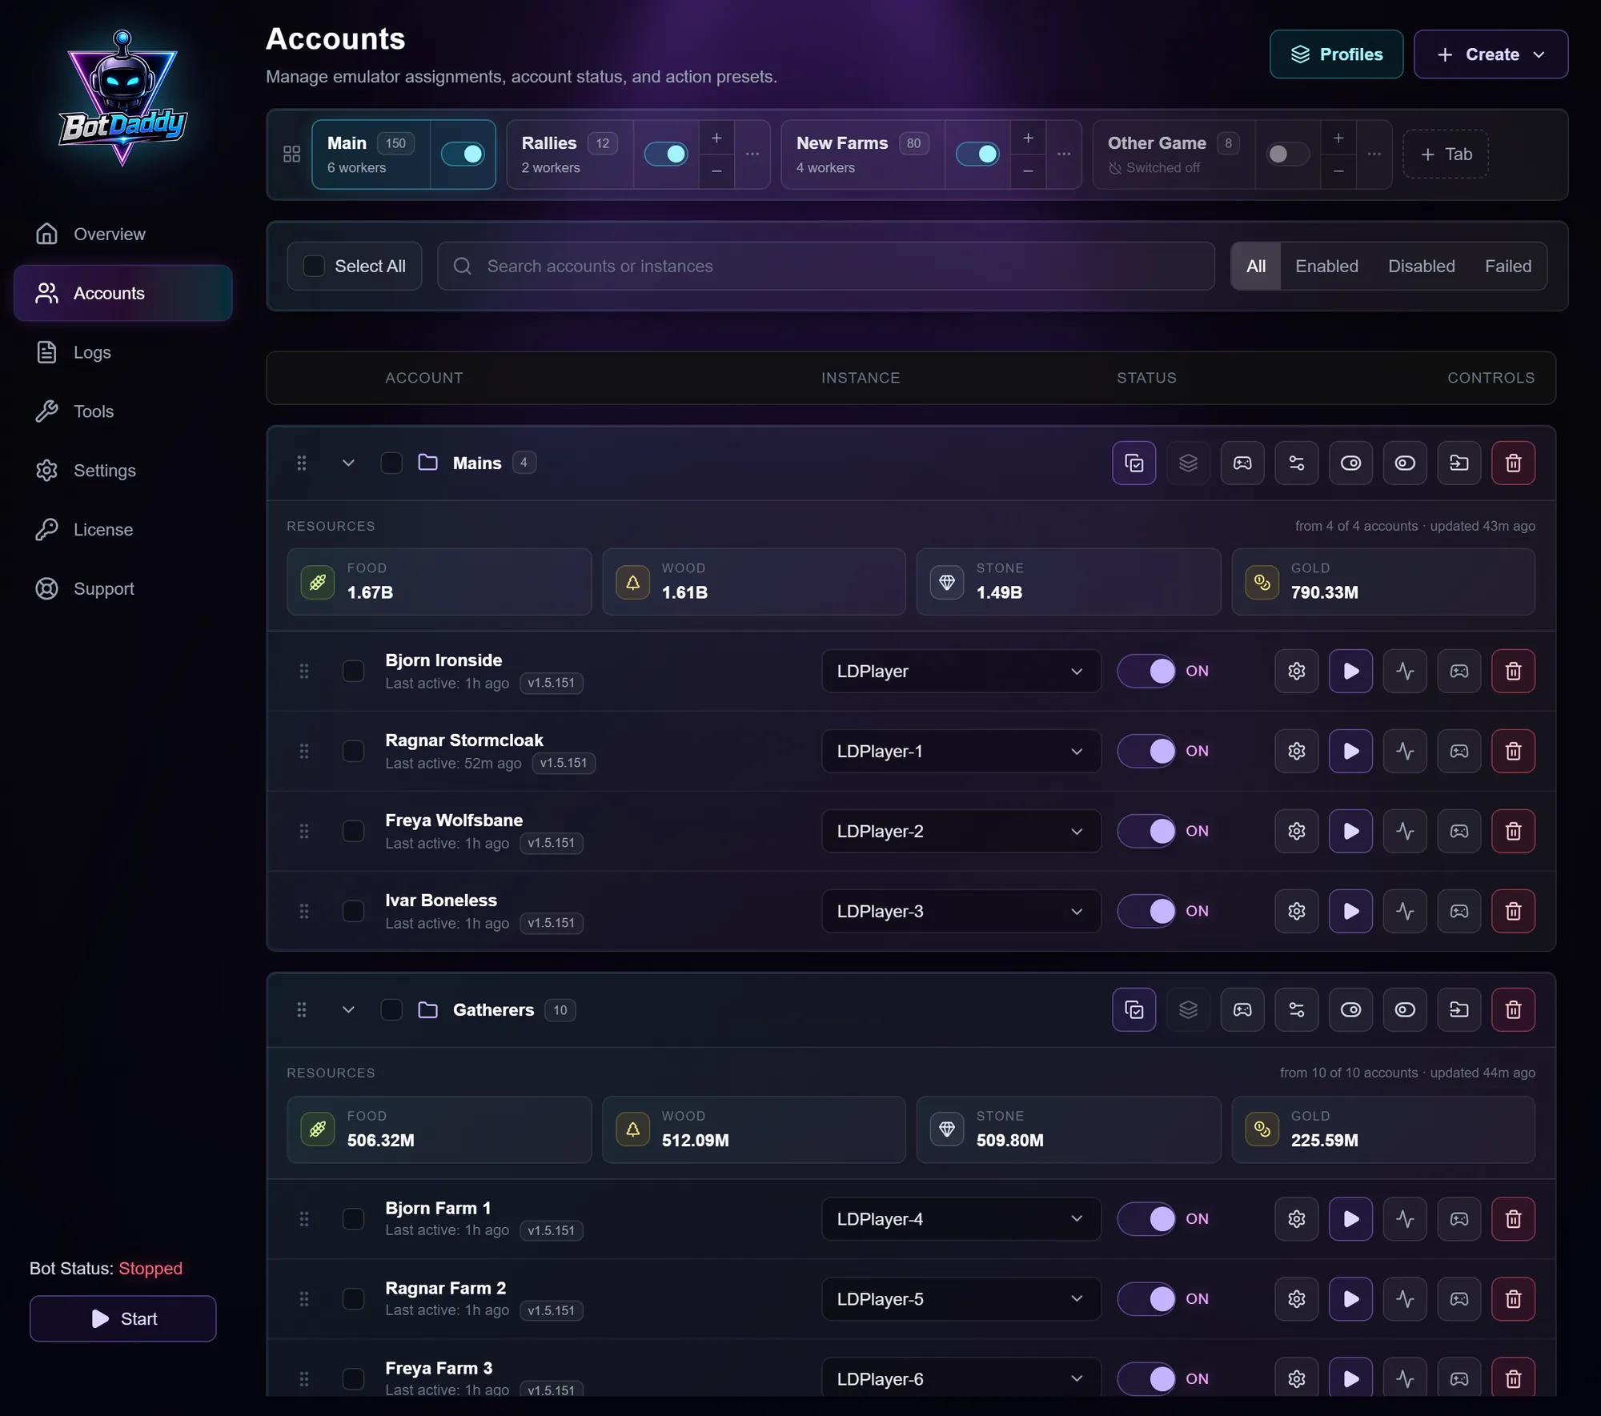The height and width of the screenshot is (1416, 1601).
Task: Turn off Bjorn Ironside status toggle
Action: point(1147,671)
